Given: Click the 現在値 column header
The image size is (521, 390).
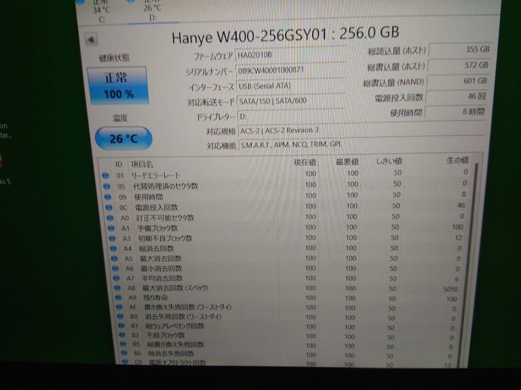Looking at the screenshot, I should click(x=305, y=162).
